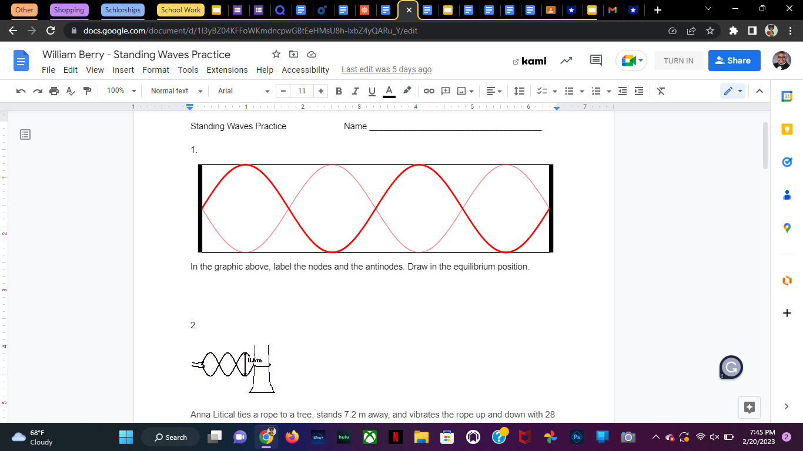Open the highlight color tool
This screenshot has width=803, height=451.
(406, 91)
